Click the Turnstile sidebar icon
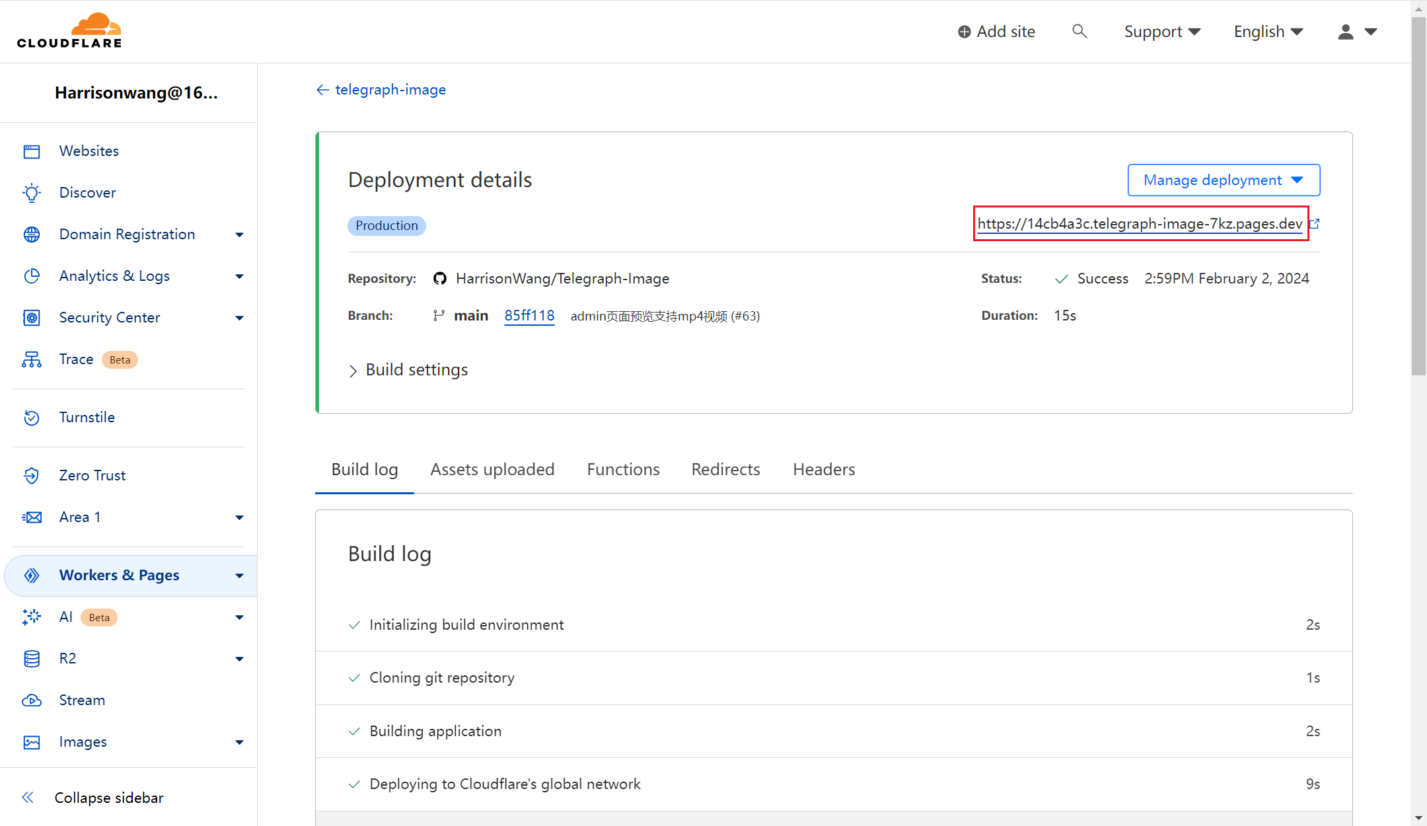This screenshot has width=1427, height=826. click(31, 418)
